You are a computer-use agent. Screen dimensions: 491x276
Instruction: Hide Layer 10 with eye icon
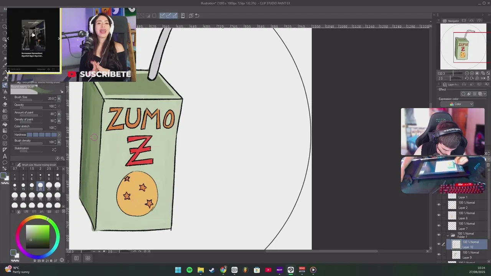click(x=439, y=244)
